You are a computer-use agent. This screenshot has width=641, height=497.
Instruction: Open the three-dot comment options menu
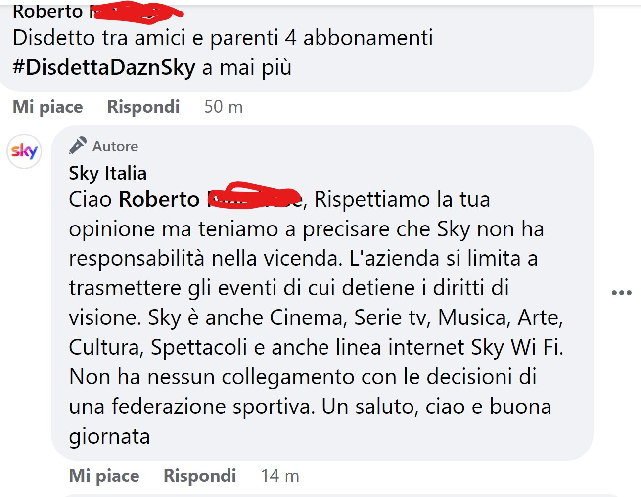[622, 293]
